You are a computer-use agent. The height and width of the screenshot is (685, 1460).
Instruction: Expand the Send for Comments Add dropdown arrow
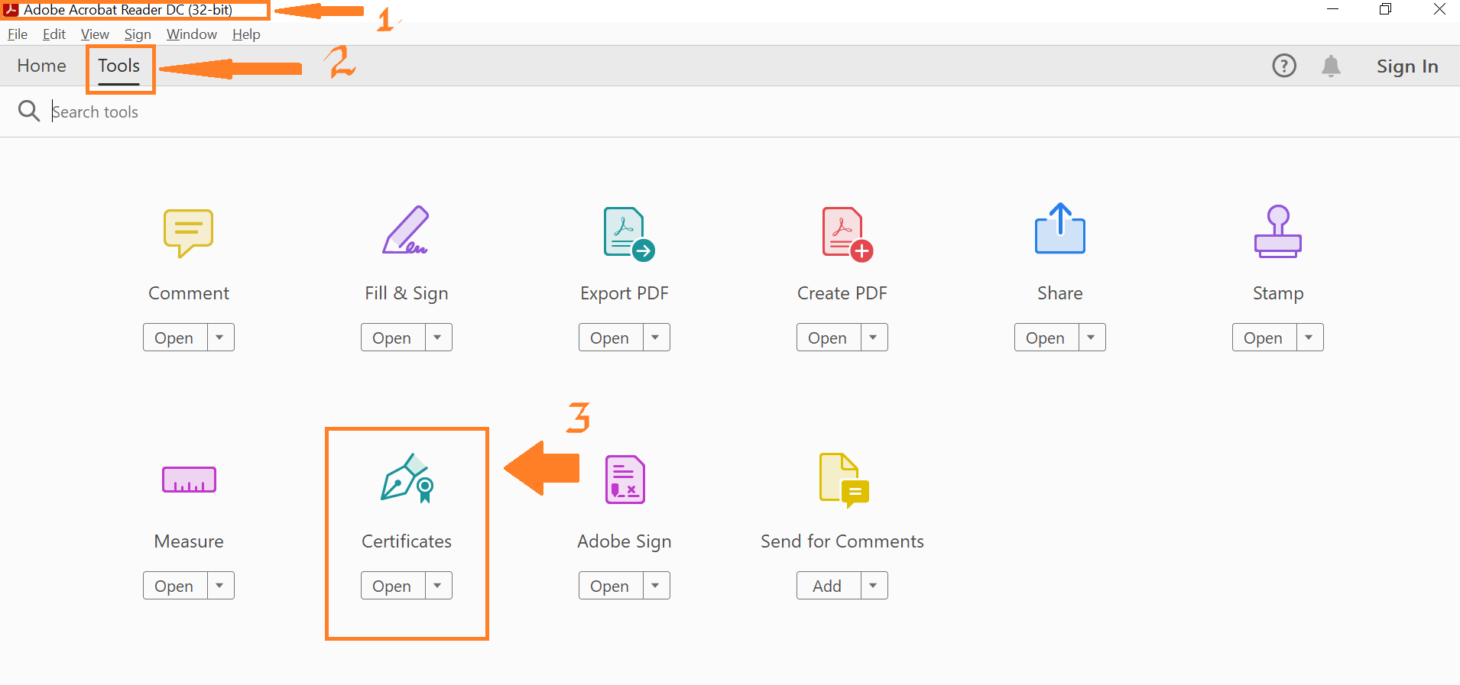coord(874,586)
